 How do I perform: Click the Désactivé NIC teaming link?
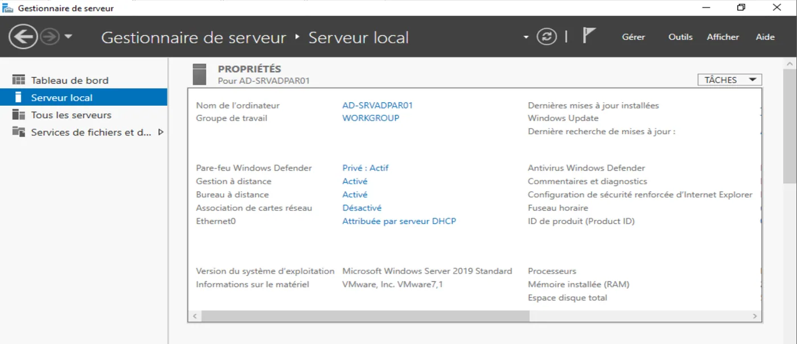[x=362, y=208]
